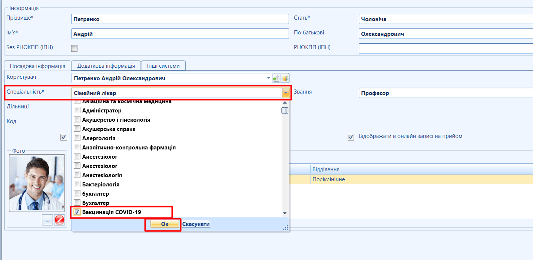The height and width of the screenshot is (260, 533).
Task: Uncheck the Вакцинація COVID-19 checkbox
Action: (77, 212)
